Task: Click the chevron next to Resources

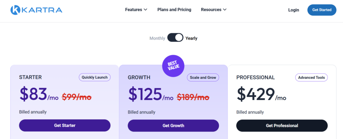Action: coord(225,10)
